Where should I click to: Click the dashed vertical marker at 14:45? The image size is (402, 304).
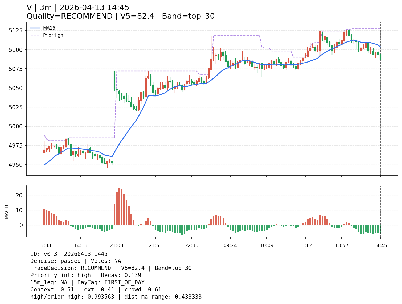coord(380,106)
